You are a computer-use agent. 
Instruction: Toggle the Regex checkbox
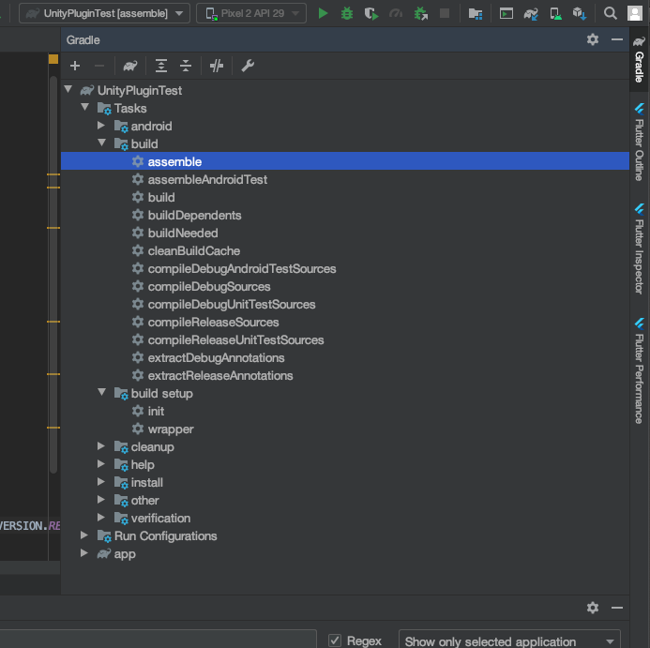coord(335,640)
